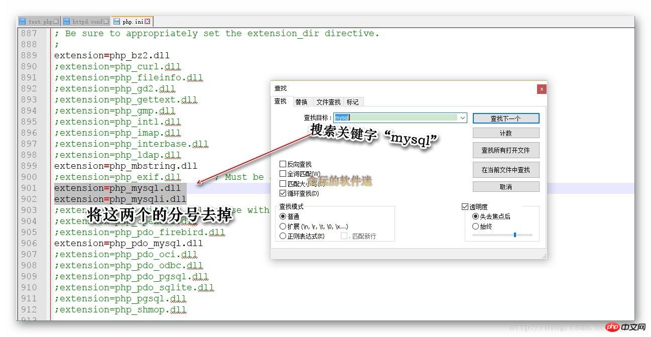The width and height of the screenshot is (651, 337).
Task: Click the extension=php_mysqli.dll line
Action: point(120,199)
